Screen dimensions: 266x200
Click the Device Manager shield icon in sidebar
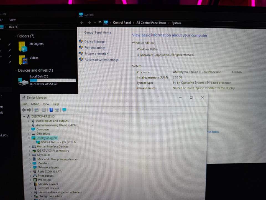(81, 41)
